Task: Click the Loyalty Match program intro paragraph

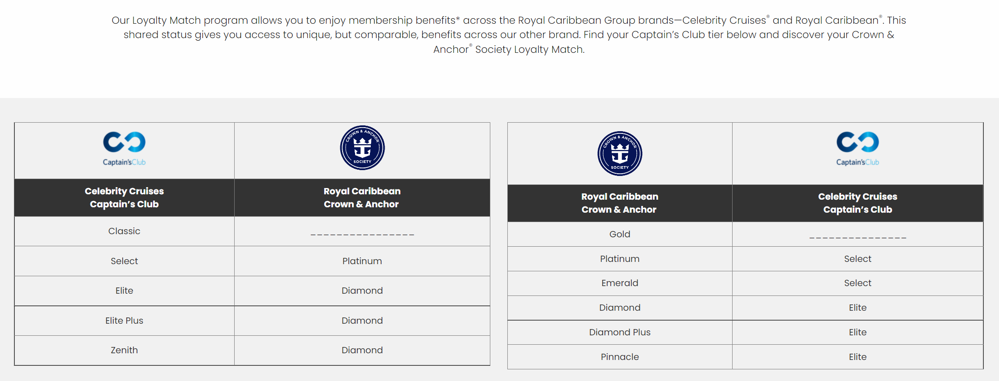Action: (509, 35)
